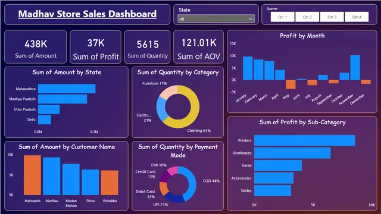Select the Qtr 4 slicer button
This screenshot has width=381, height=214.
357,17
